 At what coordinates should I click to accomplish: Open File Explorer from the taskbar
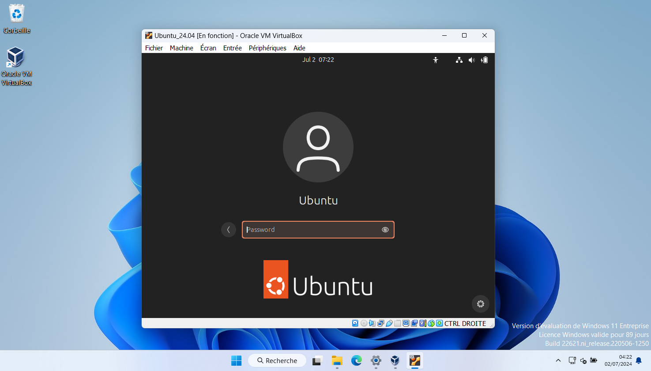(x=337, y=361)
